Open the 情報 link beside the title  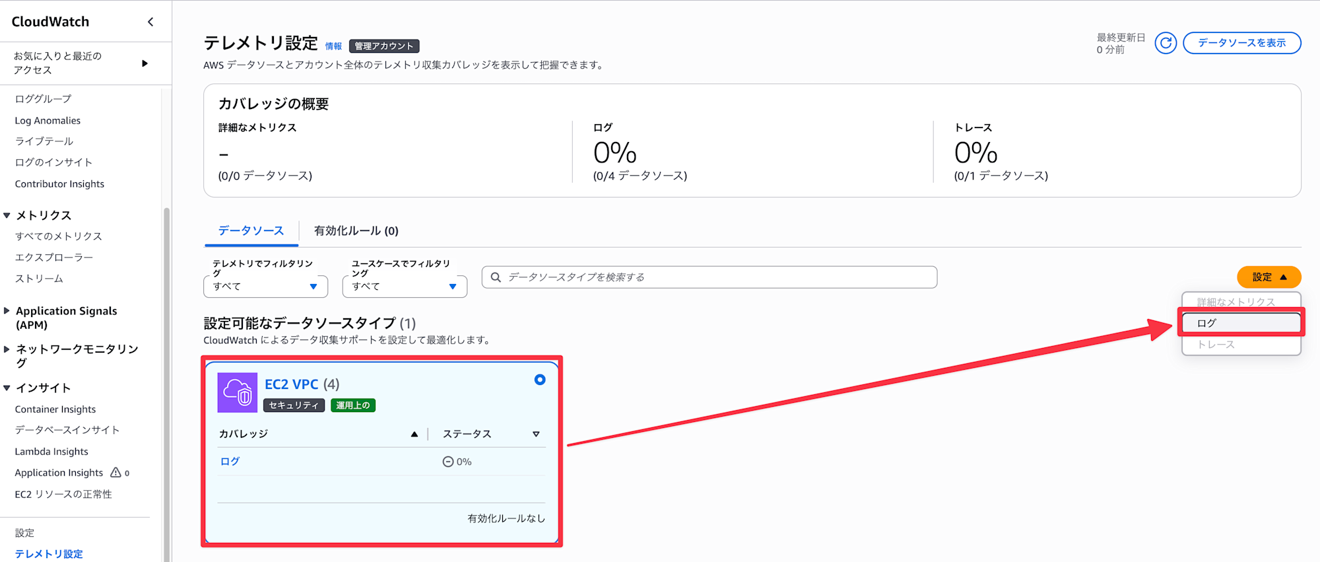[x=333, y=46]
